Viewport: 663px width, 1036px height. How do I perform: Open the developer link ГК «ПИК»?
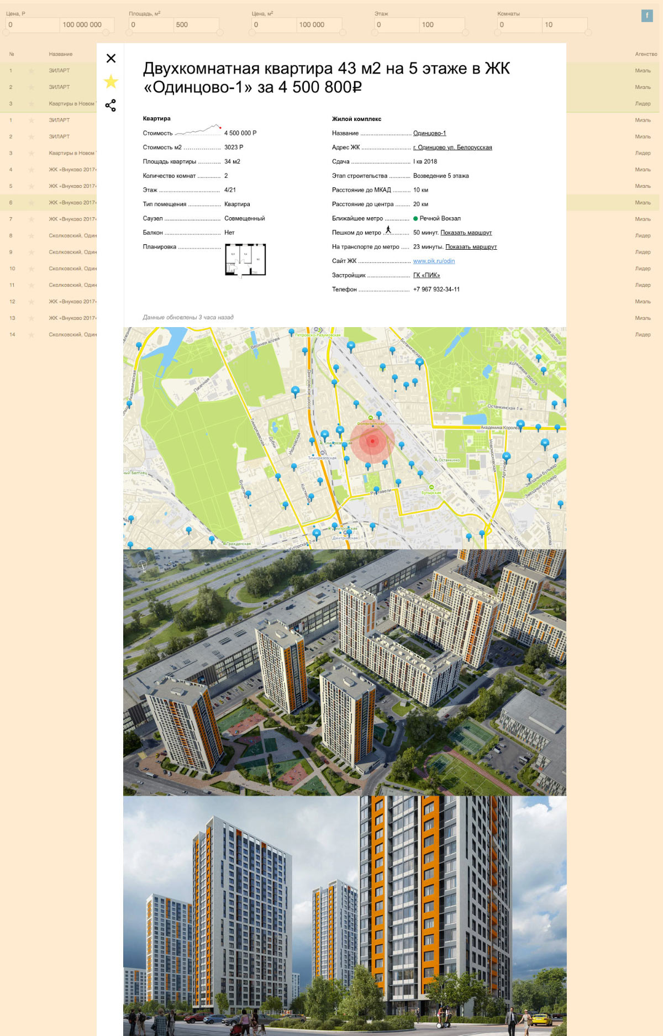point(427,275)
